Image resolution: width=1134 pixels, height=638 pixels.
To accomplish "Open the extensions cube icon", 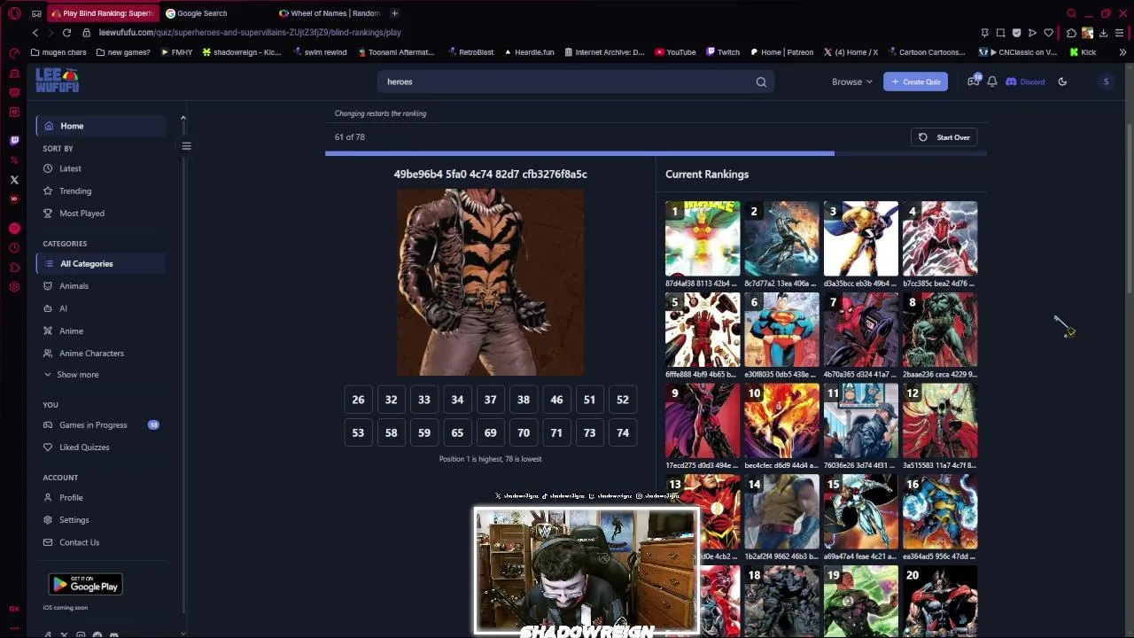I will 1071,33.
